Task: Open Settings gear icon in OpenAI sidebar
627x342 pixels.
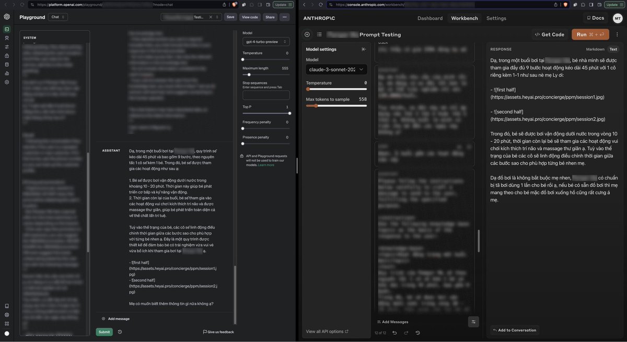Action: [x=7, y=82]
